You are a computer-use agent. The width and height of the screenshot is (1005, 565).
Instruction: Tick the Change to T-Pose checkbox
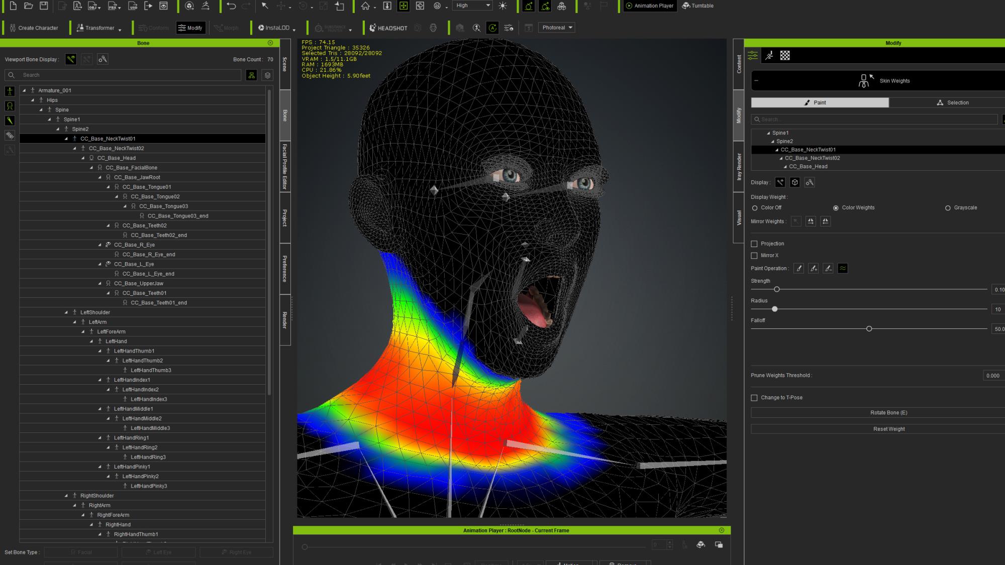coord(754,398)
